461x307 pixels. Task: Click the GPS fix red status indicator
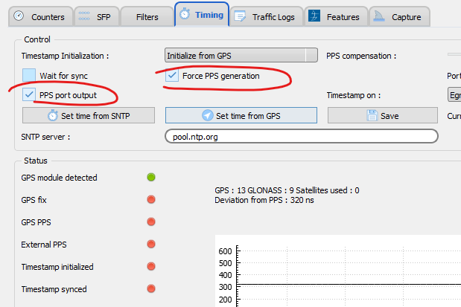[151, 199]
